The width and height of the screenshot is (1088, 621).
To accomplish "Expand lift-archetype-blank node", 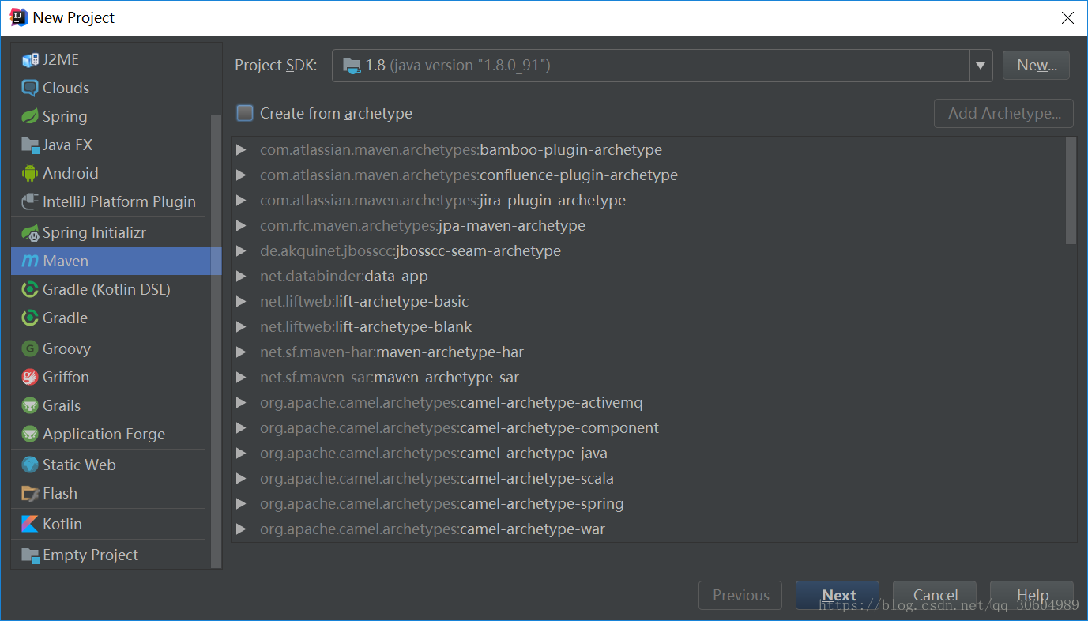I will 242,327.
